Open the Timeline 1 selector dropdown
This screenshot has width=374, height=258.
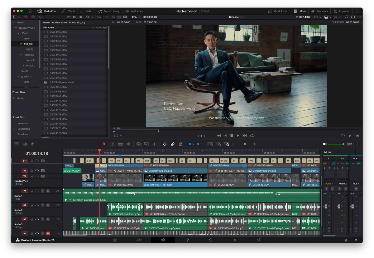[x=236, y=17]
